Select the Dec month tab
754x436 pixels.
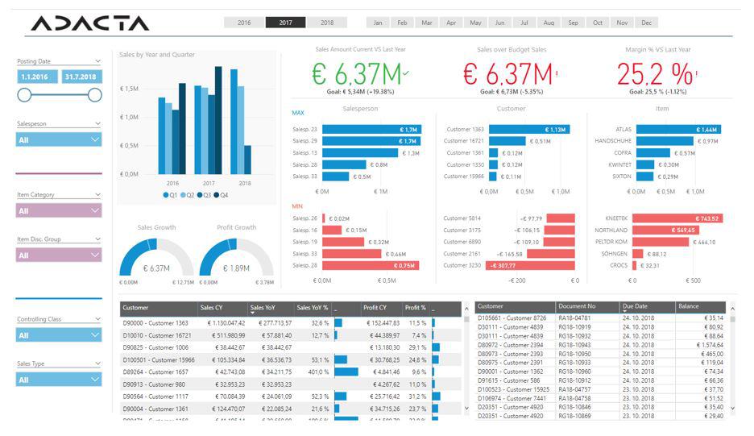point(646,23)
